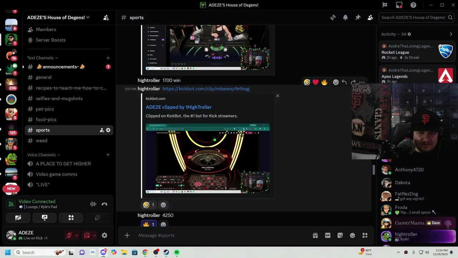Image resolution: width=458 pixels, height=258 pixels.
Task: Send a gift icon in message bar
Action: click(x=315, y=235)
